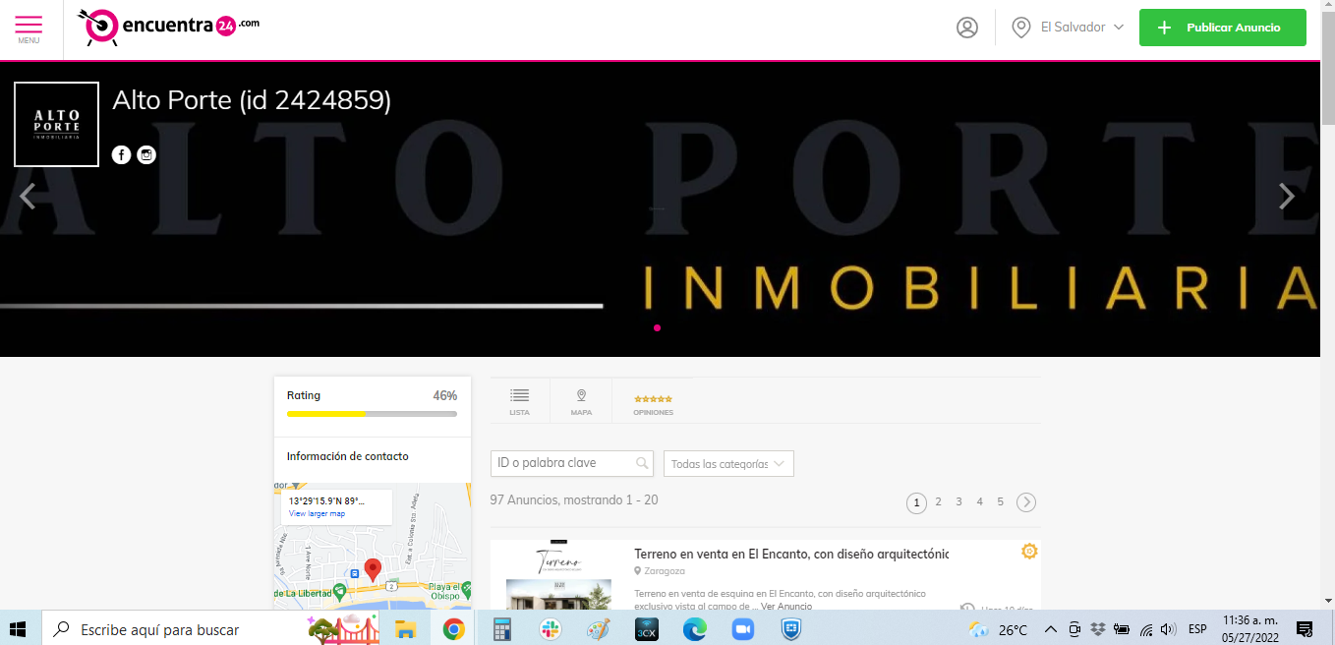This screenshot has height=645, width=1335.
Task: Open Slack from taskbar
Action: click(550, 629)
